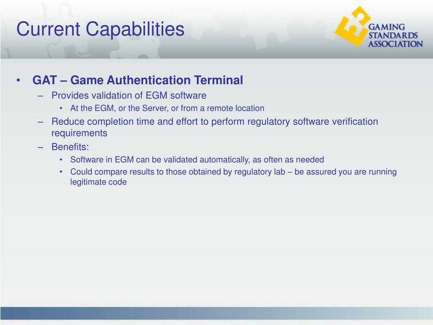Click the 'GAMING STANDARDS ASSOCIATION' logo text

pos(395,36)
